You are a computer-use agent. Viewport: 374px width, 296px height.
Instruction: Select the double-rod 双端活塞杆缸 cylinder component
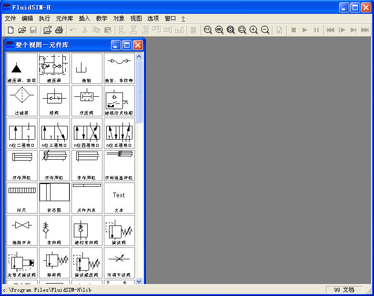click(x=119, y=165)
